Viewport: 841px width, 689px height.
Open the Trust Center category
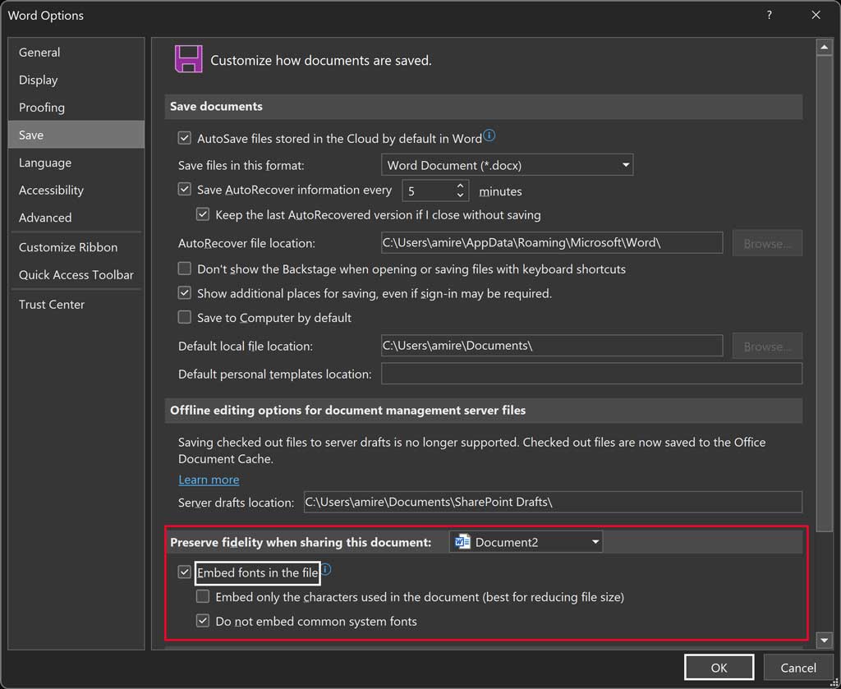coord(76,304)
